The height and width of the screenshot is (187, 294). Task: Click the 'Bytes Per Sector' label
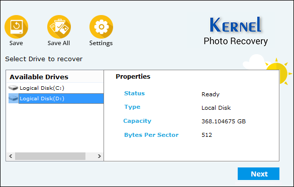click(151, 135)
